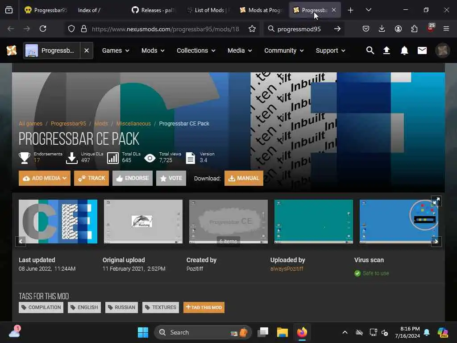View the teal desktop screenshot thumbnail
The width and height of the screenshot is (457, 343).
(314, 222)
